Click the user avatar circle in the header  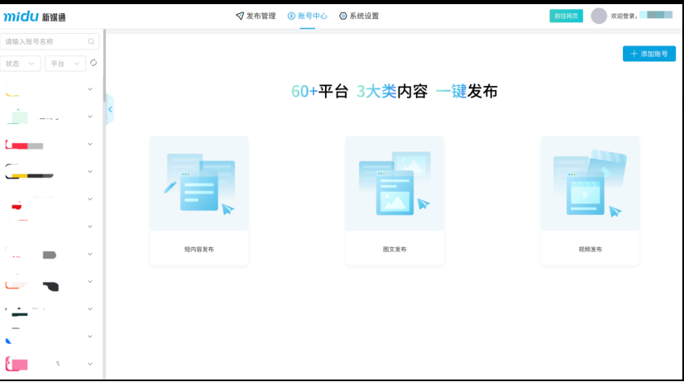pyautogui.click(x=599, y=16)
